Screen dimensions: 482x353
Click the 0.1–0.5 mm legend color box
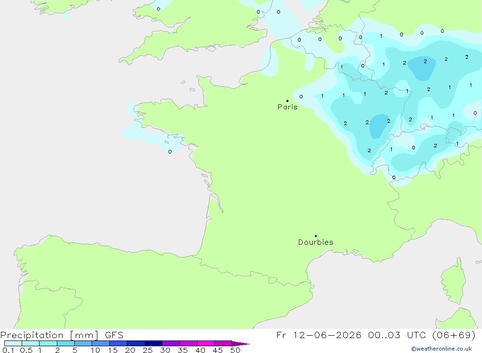click(x=13, y=343)
